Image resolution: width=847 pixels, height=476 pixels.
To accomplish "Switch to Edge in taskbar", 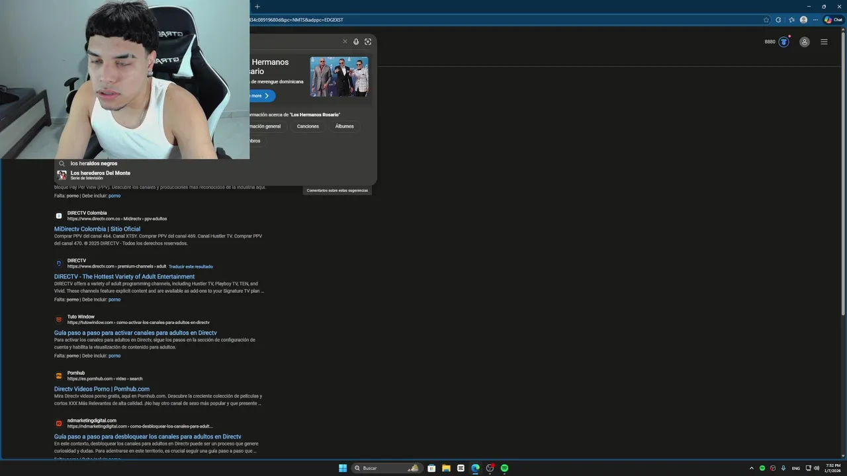I will (x=475, y=468).
